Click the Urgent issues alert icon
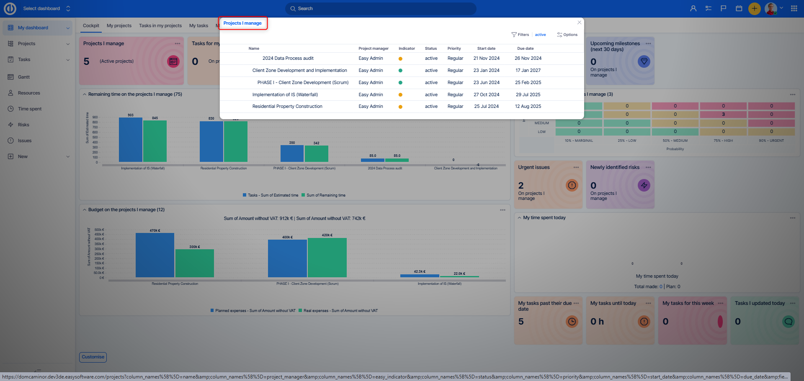Viewport: 804px width, 381px height. (x=572, y=185)
